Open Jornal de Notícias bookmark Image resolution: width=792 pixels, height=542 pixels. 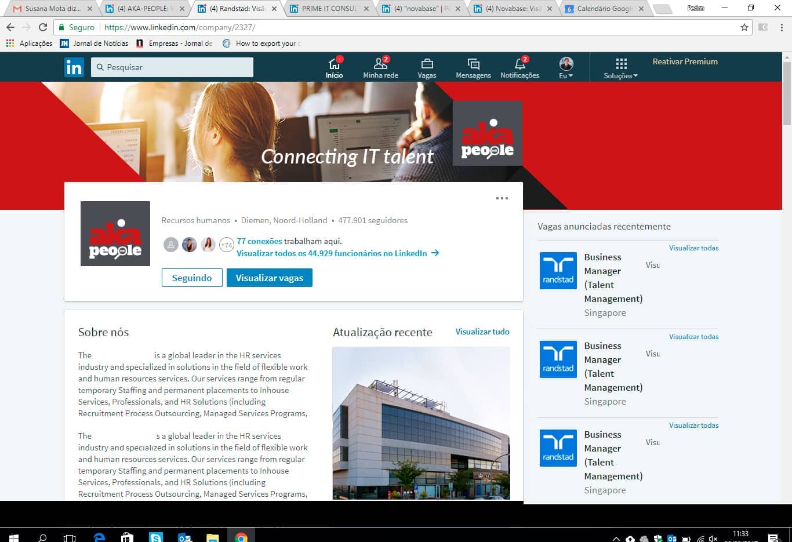click(x=94, y=43)
